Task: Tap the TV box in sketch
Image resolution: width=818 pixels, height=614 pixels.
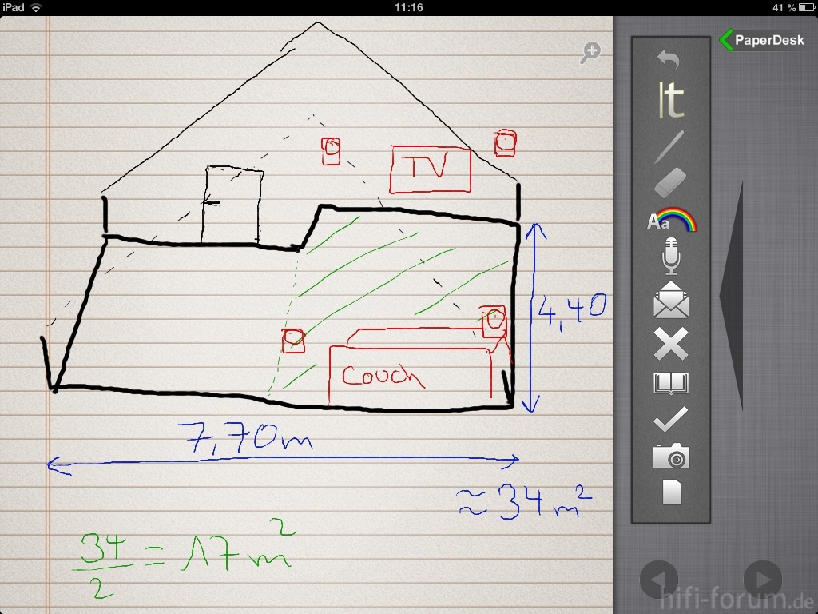Action: [430, 169]
